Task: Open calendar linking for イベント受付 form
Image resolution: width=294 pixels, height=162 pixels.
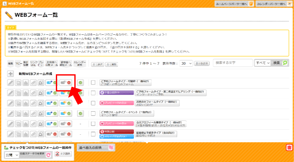Action: (x=81, y=113)
